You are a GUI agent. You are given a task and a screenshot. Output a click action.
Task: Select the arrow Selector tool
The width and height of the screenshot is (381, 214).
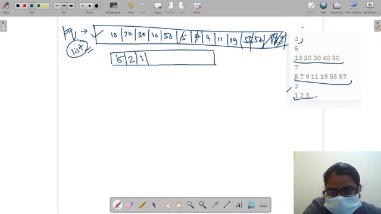154,205
